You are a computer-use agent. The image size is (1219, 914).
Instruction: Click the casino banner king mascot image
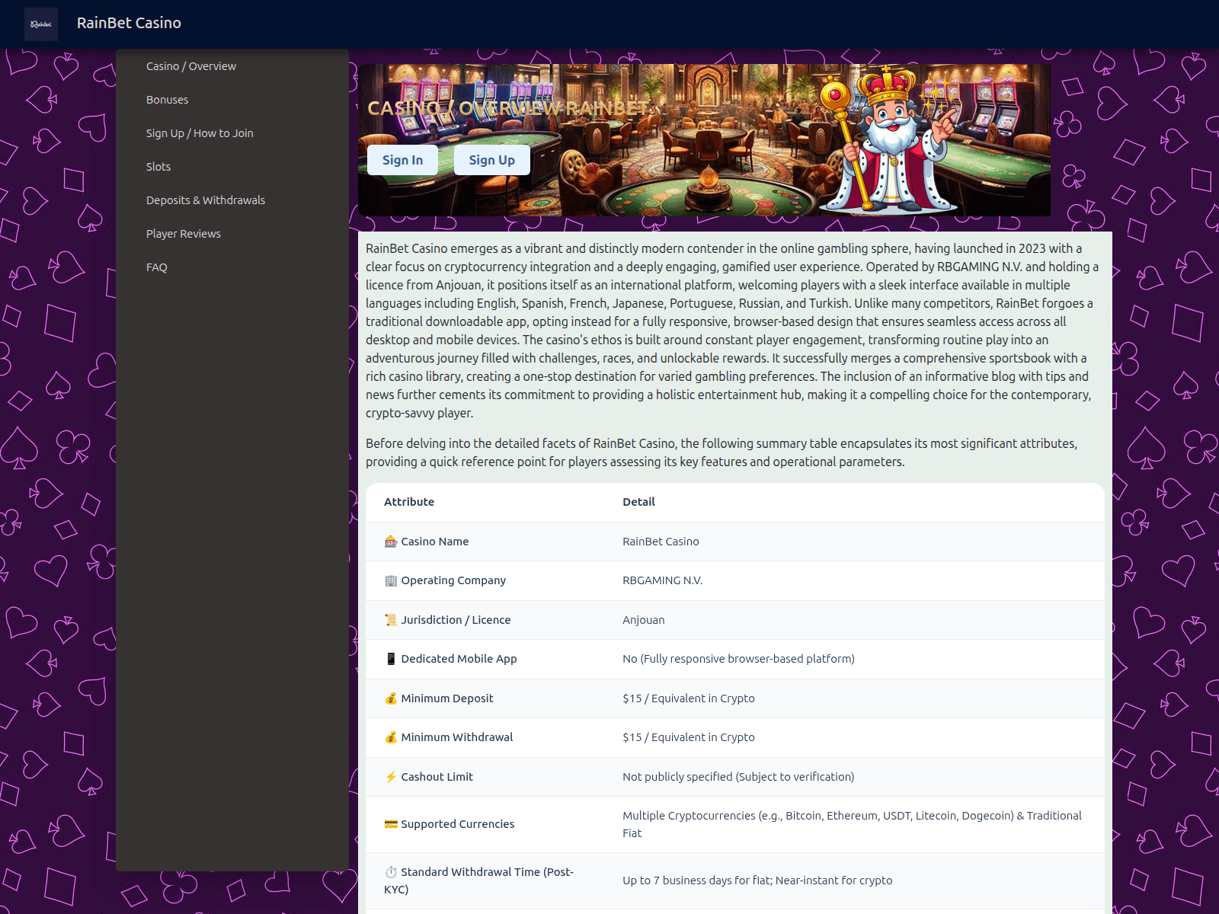click(888, 139)
